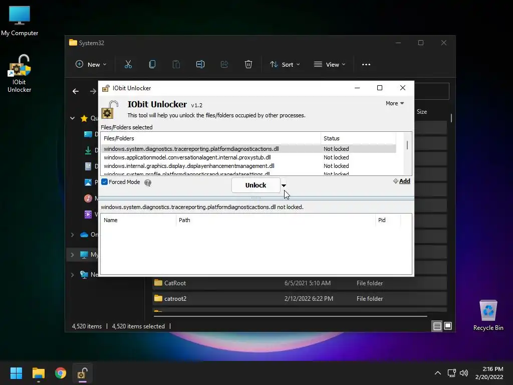The height and width of the screenshot is (385, 513).
Task: Switch Explorer to large thumbnails view icon
Action: [x=448, y=326]
